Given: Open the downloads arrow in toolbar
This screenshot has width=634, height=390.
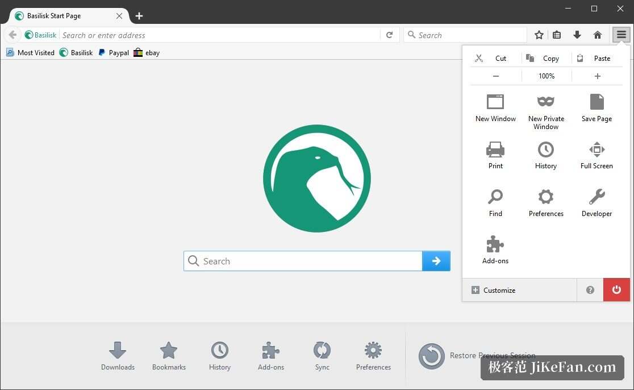Looking at the screenshot, I should pos(577,35).
